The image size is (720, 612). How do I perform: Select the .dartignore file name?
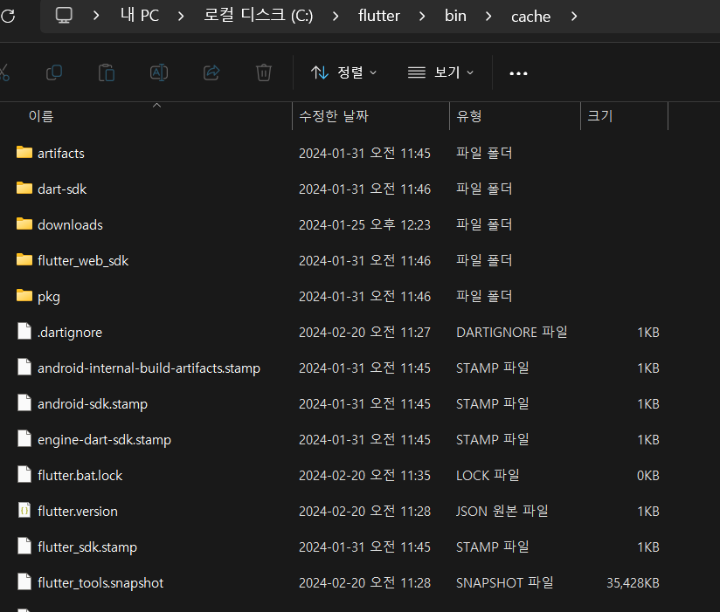pos(70,332)
